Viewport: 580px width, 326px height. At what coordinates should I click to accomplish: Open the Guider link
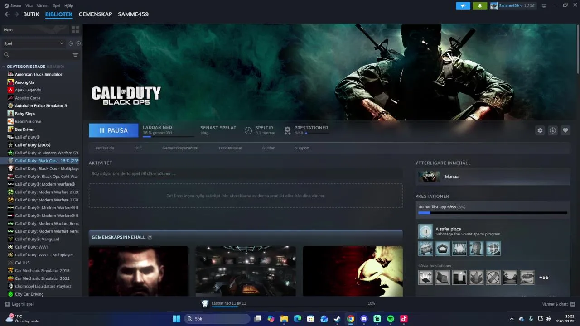pyautogui.click(x=268, y=148)
